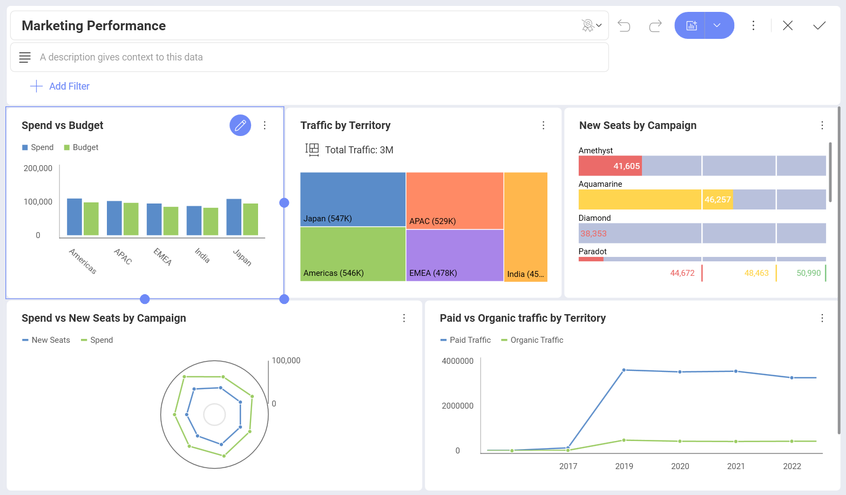This screenshot has width=846, height=495.
Task: Click the 2021 axis label
Action: tap(736, 466)
